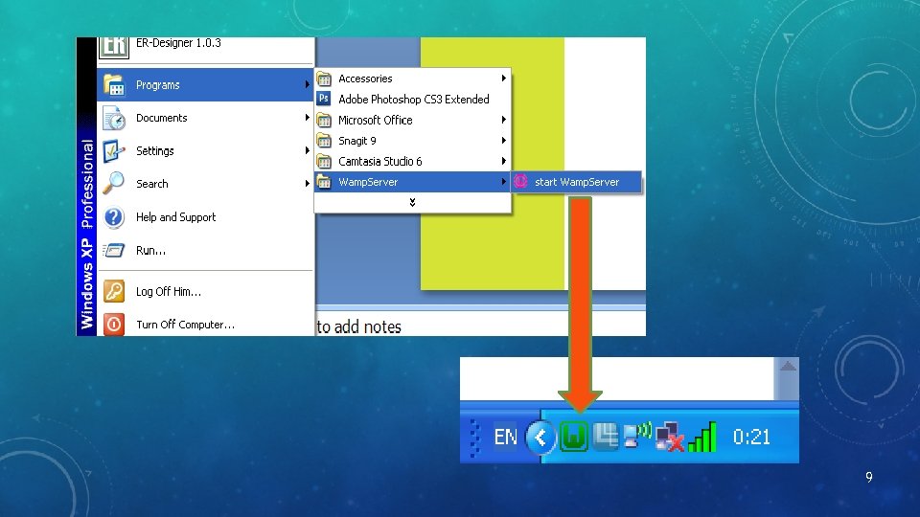The height and width of the screenshot is (517, 920).
Task: Open Settings in the Start menu
Action: [205, 150]
